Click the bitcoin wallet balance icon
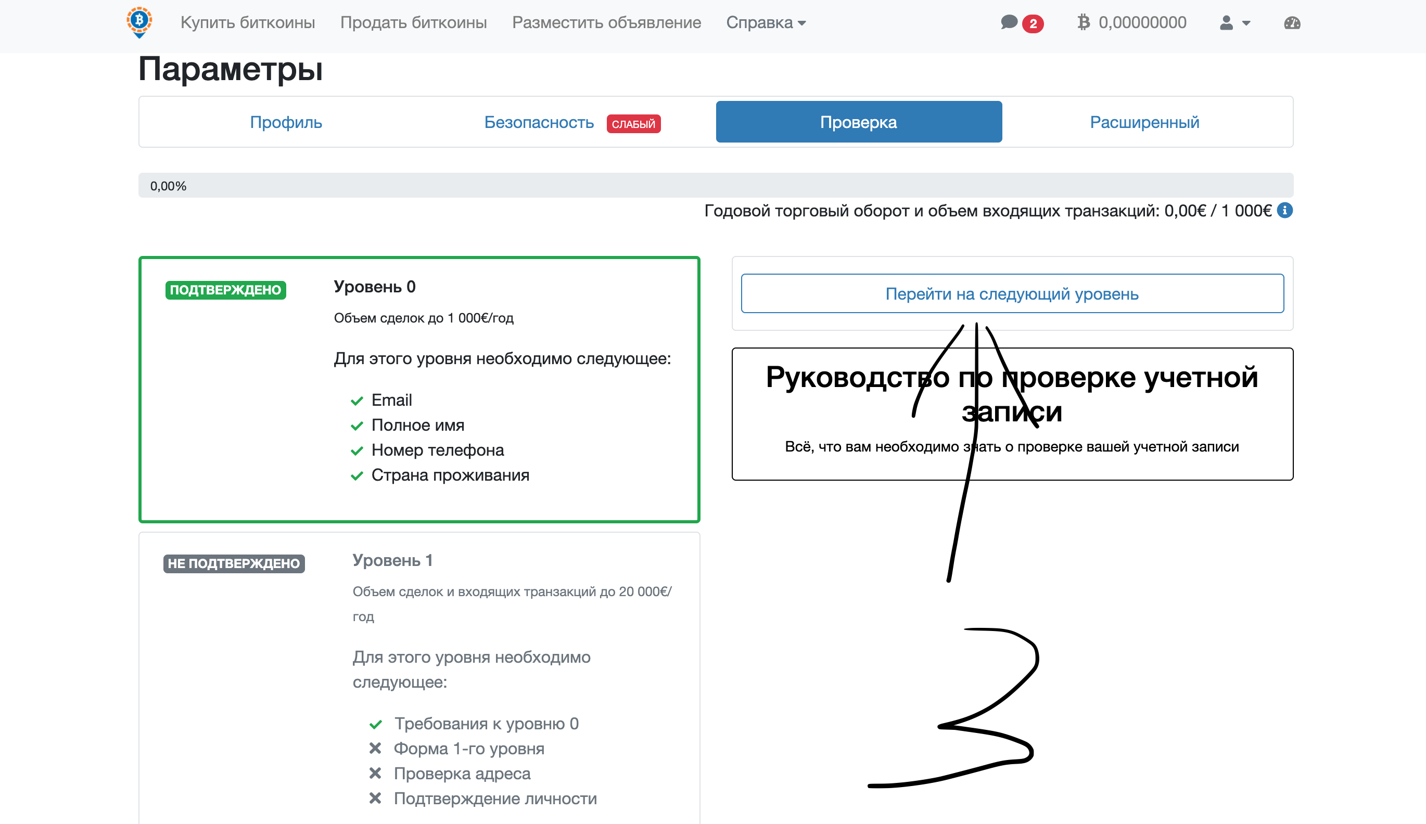 pyautogui.click(x=1083, y=22)
